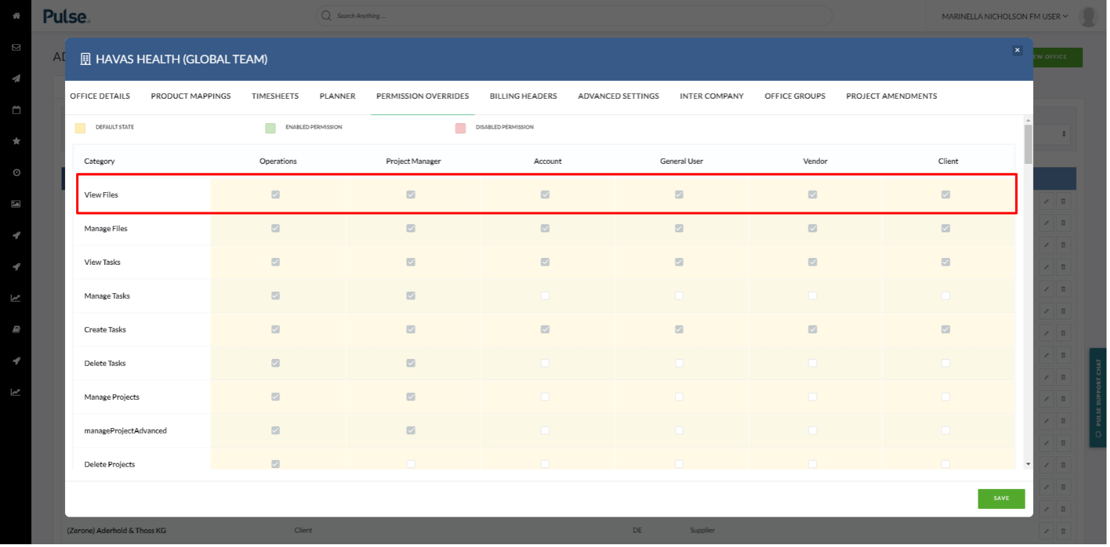
Task: Select the line chart icon directly above book icon
Action: click(x=16, y=299)
